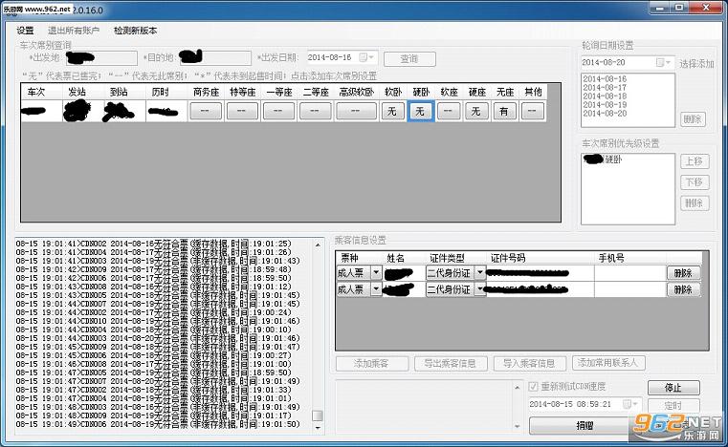This screenshot has height=447, width=728.
Task: Select 2014-08-17 in polling date list
Action: 605,88
